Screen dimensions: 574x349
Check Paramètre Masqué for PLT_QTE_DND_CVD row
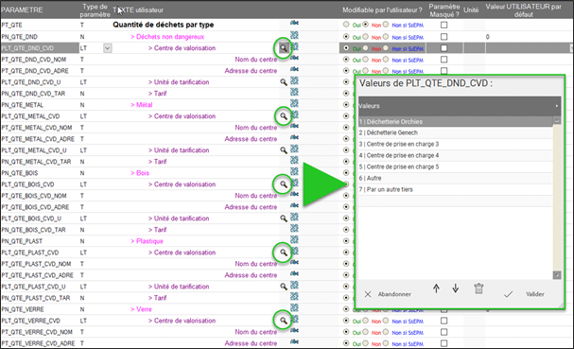pyautogui.click(x=444, y=48)
